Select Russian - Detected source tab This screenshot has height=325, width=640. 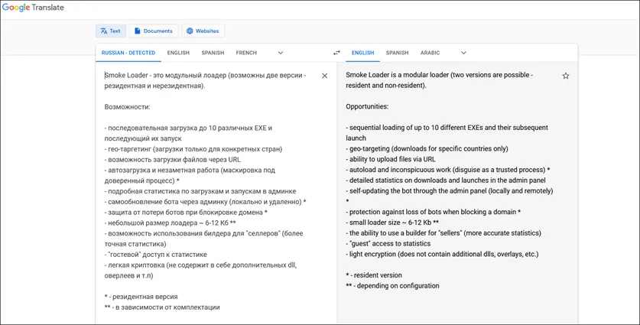(128, 53)
